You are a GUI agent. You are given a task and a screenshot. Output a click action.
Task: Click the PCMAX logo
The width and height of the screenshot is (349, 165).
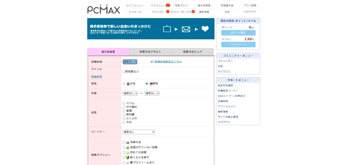click(104, 9)
